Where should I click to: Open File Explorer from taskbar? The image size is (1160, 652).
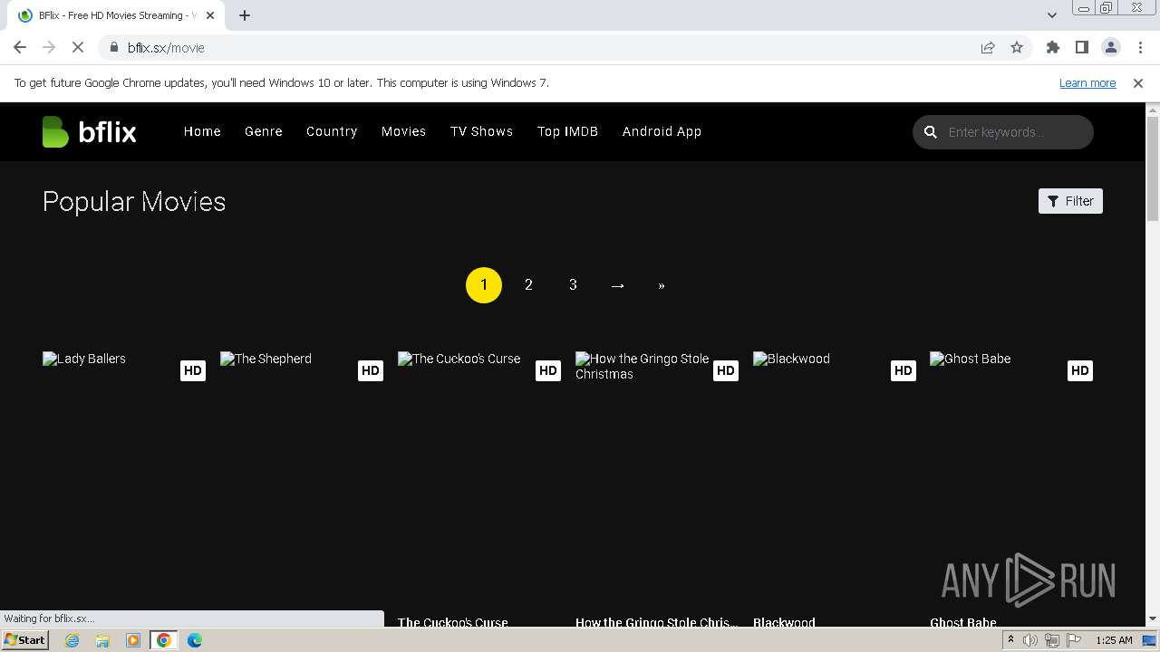[102, 640]
